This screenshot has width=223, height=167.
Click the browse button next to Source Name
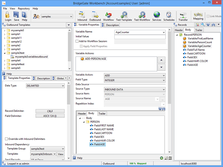coord(162,99)
